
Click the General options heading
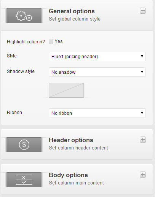72,11
